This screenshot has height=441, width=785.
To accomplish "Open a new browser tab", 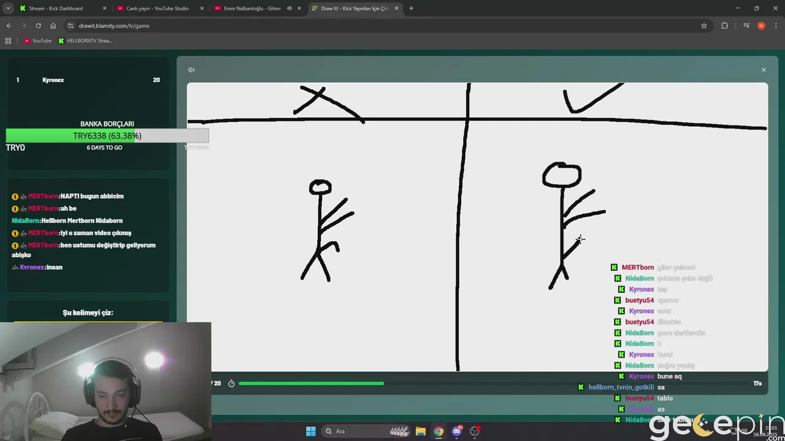I will point(411,9).
